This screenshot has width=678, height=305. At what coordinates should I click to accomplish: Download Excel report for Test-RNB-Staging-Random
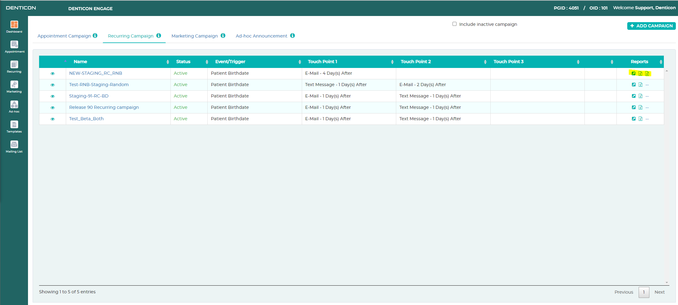tap(640, 85)
